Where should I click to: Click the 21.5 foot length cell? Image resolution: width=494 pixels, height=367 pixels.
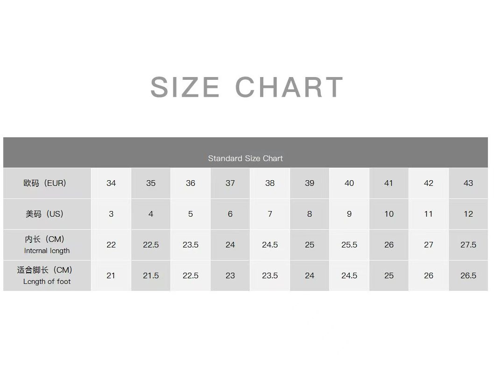point(151,275)
